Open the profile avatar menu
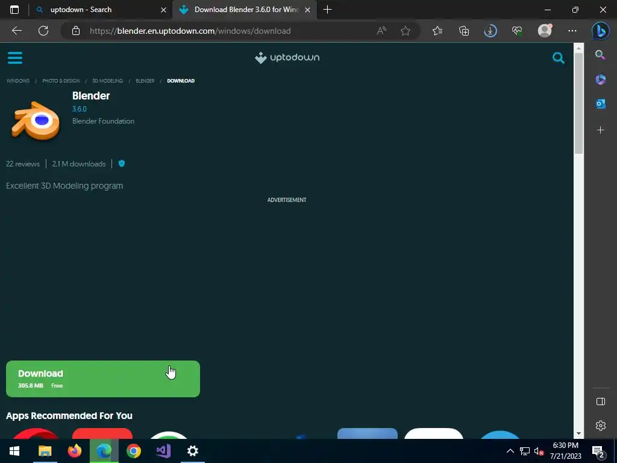 point(545,31)
